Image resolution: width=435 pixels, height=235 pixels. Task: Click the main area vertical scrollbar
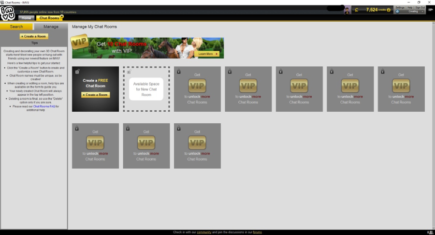click(434, 125)
